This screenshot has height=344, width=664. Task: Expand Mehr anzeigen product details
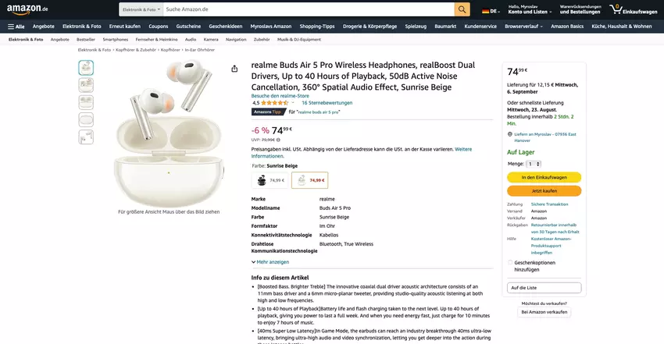click(x=270, y=262)
